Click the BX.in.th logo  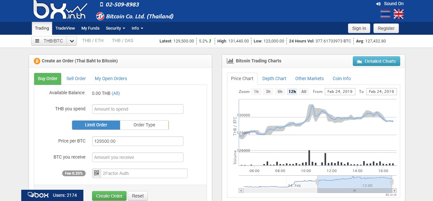pyautogui.click(x=60, y=10)
